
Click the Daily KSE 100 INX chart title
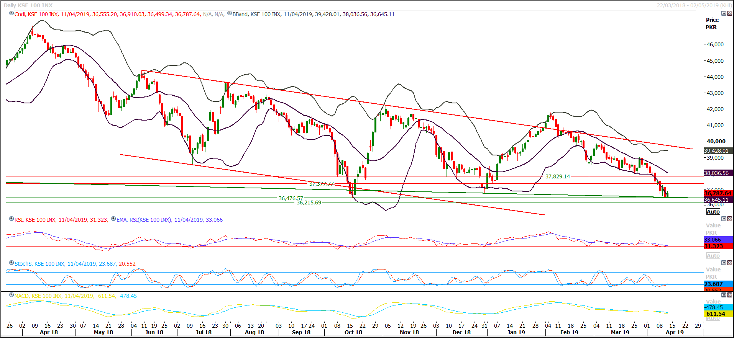(x=28, y=5)
